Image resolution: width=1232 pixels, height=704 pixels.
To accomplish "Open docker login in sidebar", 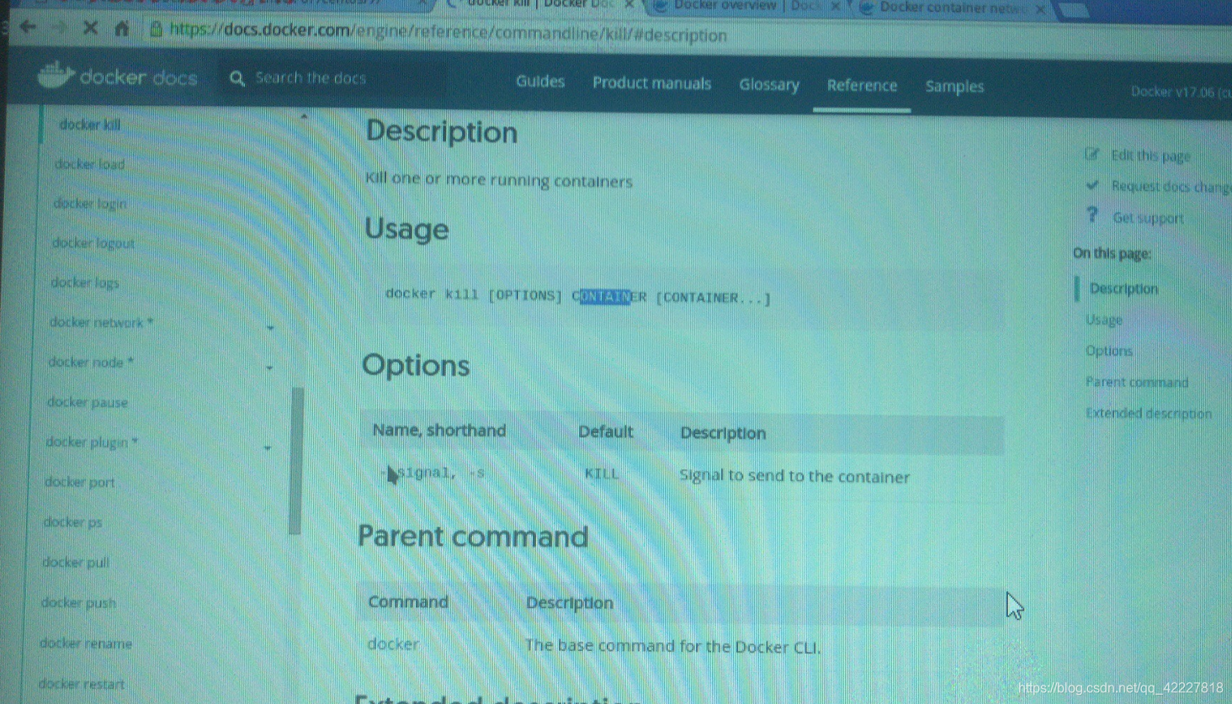I will click(x=89, y=204).
